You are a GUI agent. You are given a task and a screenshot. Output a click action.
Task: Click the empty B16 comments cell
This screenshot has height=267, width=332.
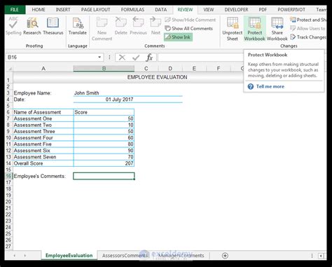point(104,176)
